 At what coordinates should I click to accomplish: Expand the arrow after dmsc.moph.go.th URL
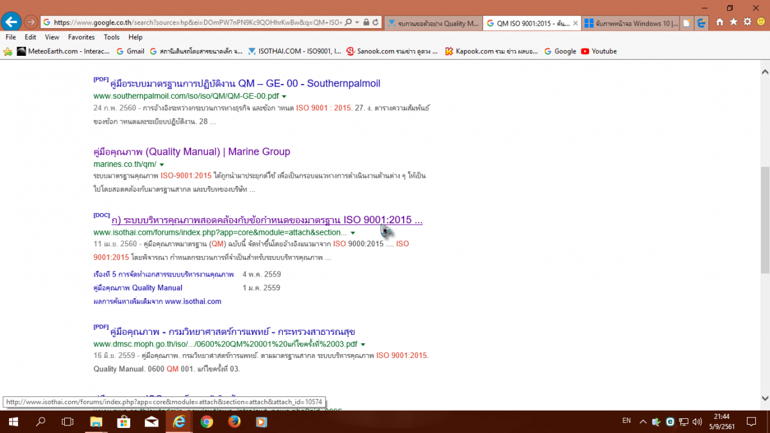coord(363,344)
